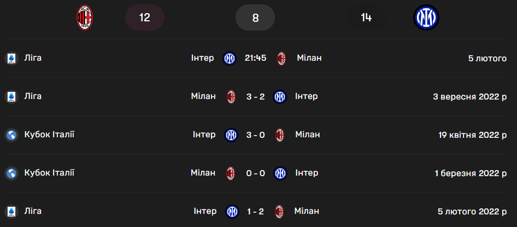Click Milan logo in the 1 - 2 row
517x227 pixels.
coord(280,211)
